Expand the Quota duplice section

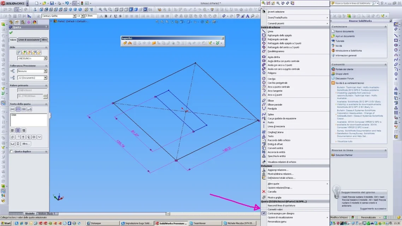[46, 151]
